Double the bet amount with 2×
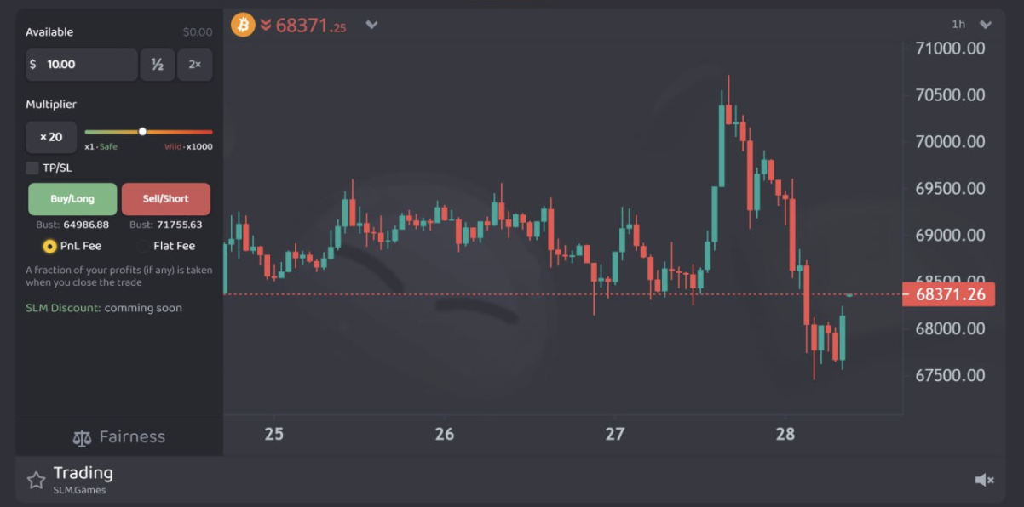 [x=195, y=65]
